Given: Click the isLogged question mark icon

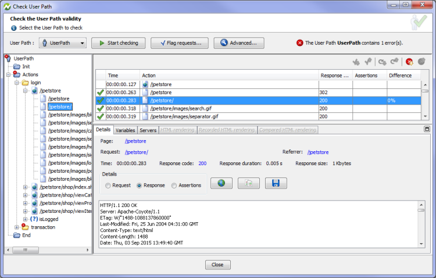Looking at the screenshot, I should 34,219.
